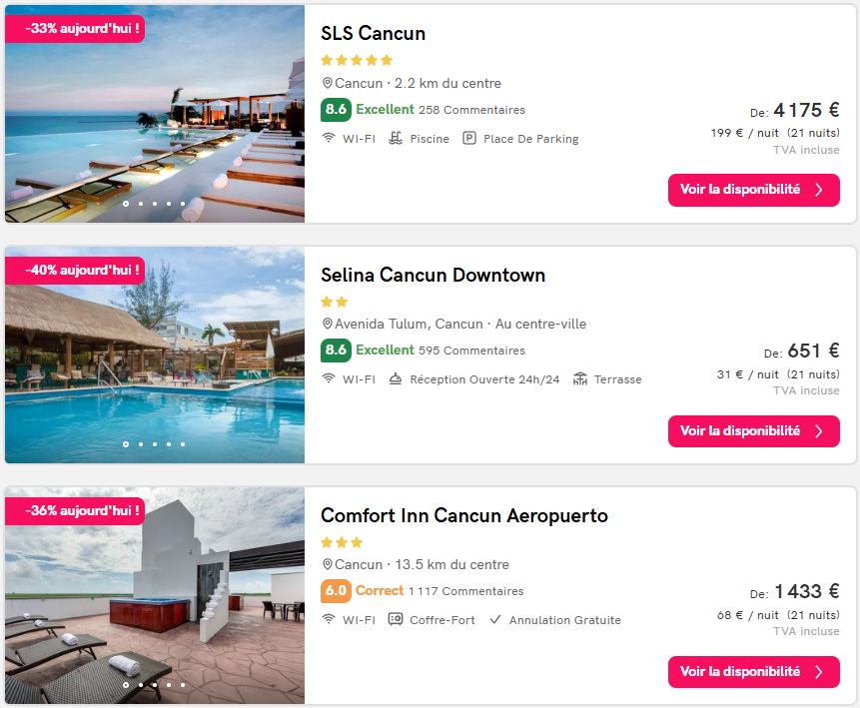Select second carousel dot on SLS Cancun photo
This screenshot has width=860, height=708.
140,204
